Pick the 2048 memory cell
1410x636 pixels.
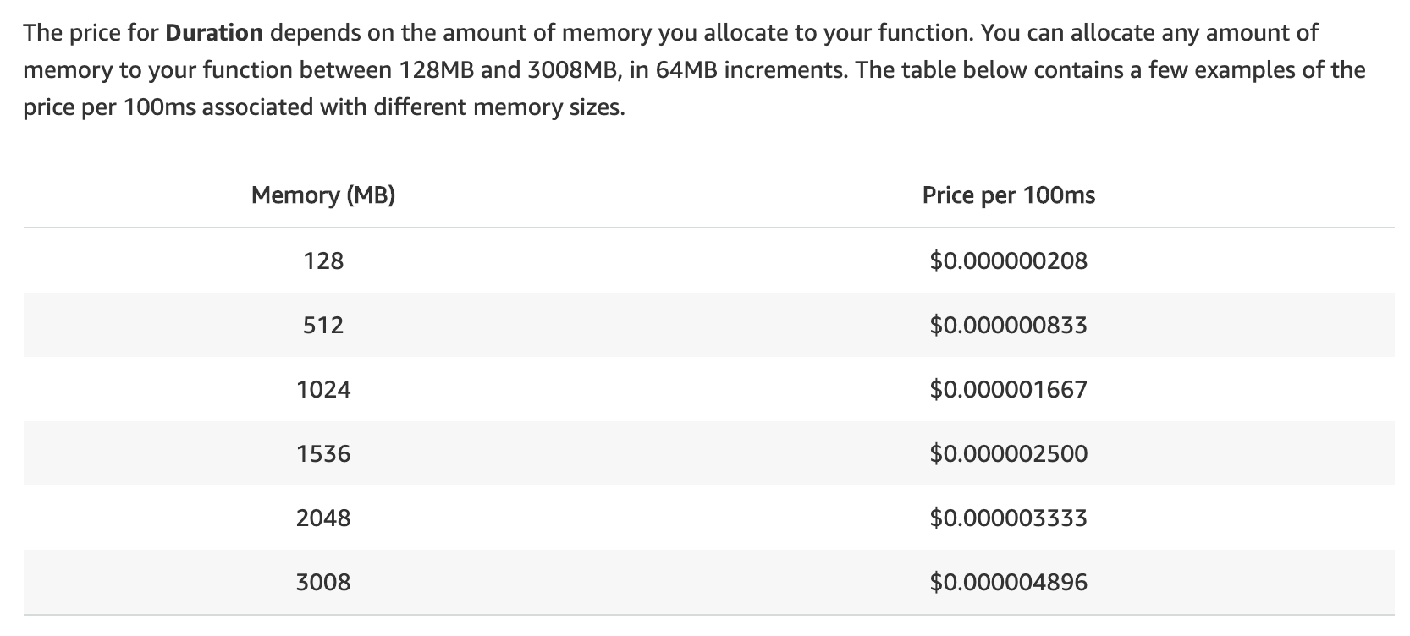(323, 518)
